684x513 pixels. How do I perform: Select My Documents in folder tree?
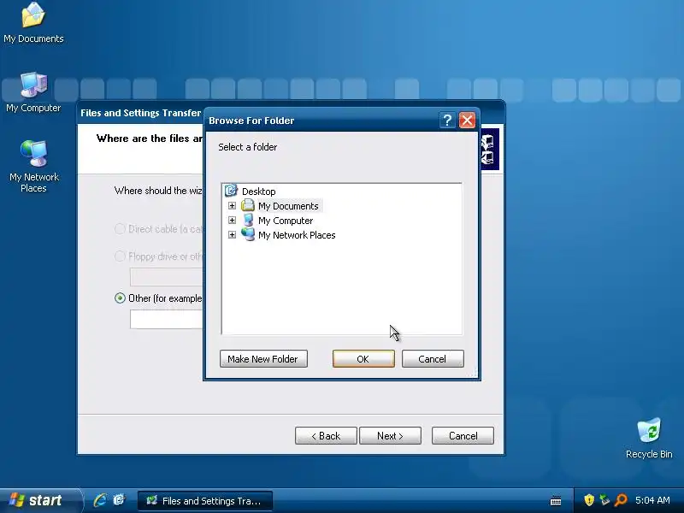coord(288,206)
